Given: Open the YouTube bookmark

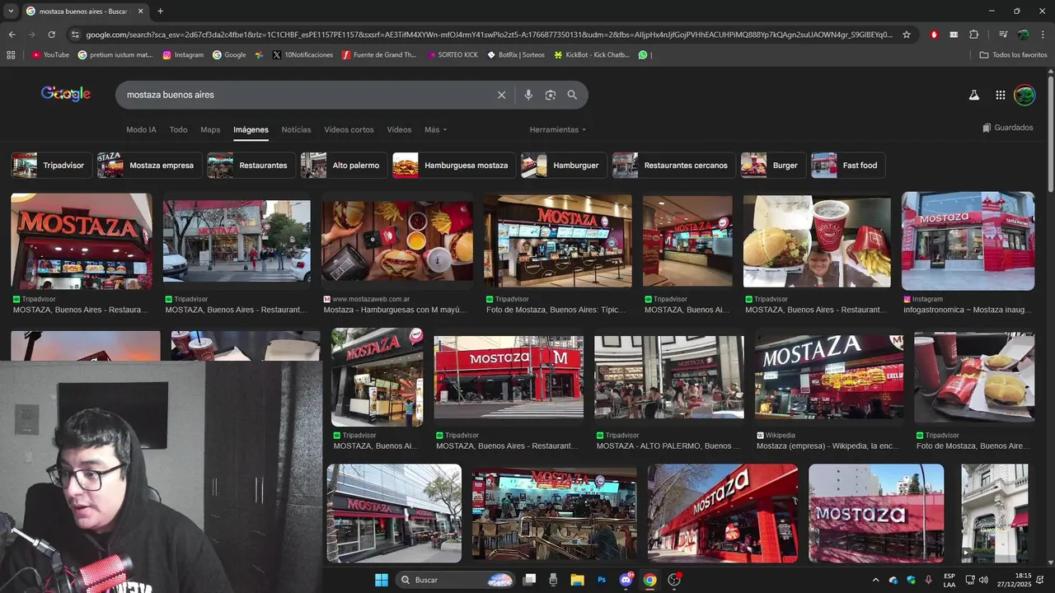Looking at the screenshot, I should point(50,55).
